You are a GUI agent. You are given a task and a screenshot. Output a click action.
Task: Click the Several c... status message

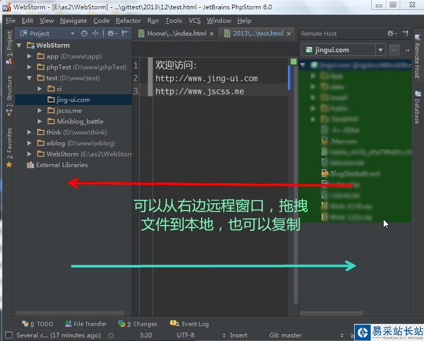click(58, 335)
